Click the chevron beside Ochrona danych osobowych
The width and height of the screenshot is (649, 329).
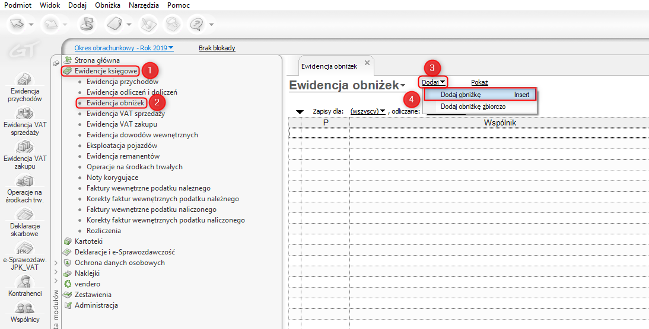56,263
